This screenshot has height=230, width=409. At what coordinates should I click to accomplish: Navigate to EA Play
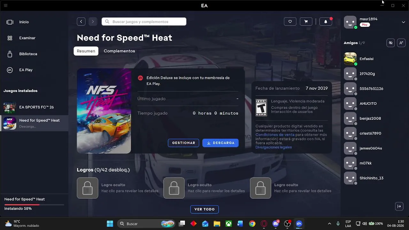tap(26, 70)
